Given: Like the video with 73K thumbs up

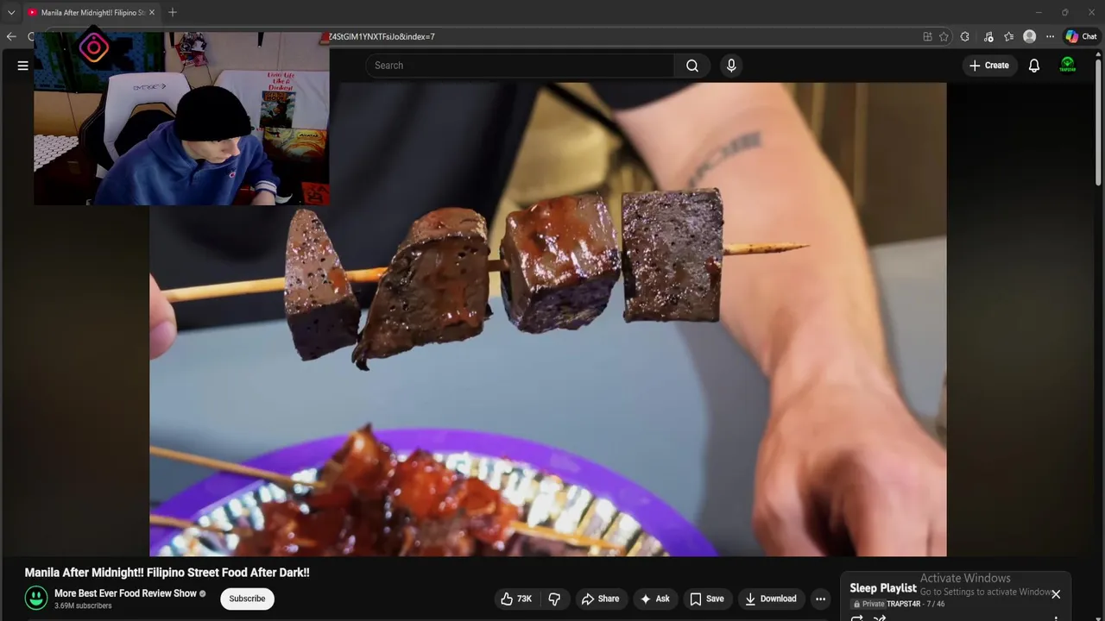Looking at the screenshot, I should [x=517, y=599].
